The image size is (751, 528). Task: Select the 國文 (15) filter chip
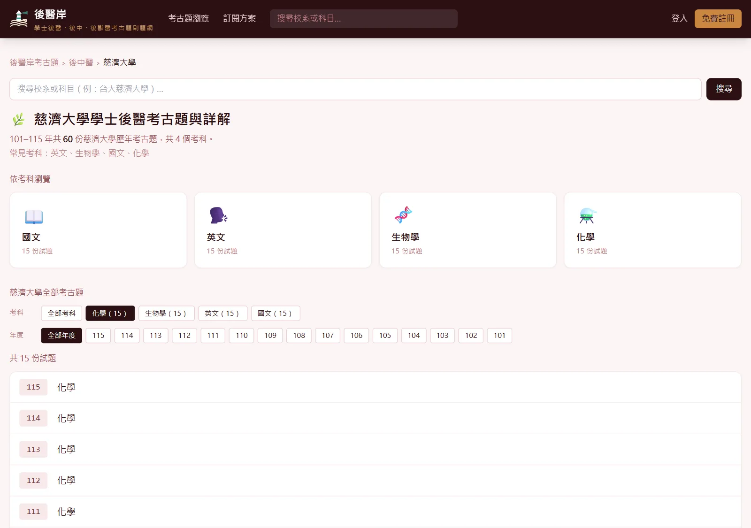point(276,313)
